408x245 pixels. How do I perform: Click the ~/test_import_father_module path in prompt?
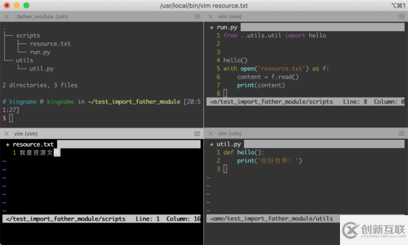click(134, 102)
